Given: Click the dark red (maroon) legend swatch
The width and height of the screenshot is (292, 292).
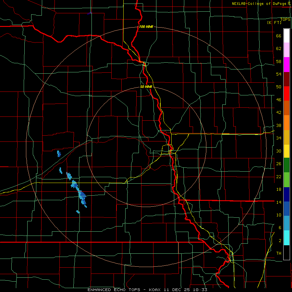Looking at the screenshot, I should (x=286, y=79).
